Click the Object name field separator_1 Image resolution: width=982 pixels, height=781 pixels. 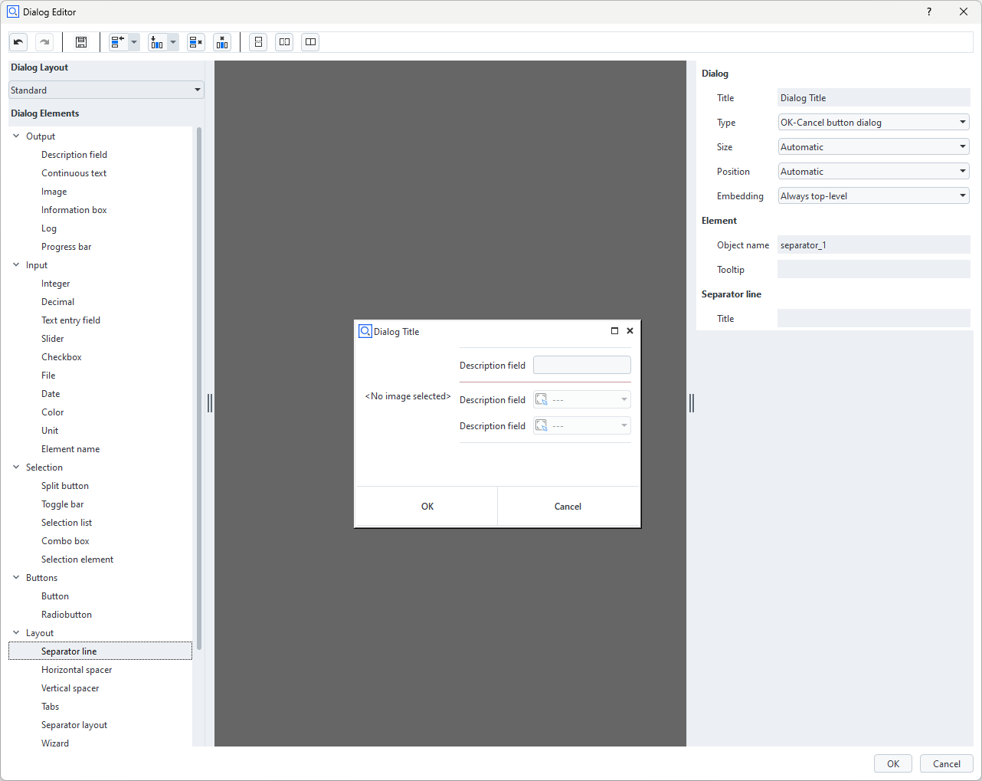click(x=874, y=244)
